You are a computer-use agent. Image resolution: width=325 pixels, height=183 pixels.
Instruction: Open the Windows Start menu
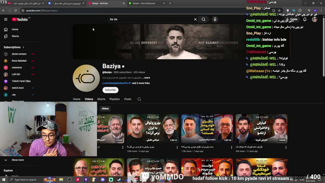coord(4,180)
